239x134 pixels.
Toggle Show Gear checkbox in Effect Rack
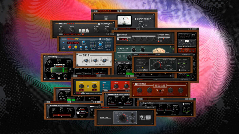tap(164, 39)
